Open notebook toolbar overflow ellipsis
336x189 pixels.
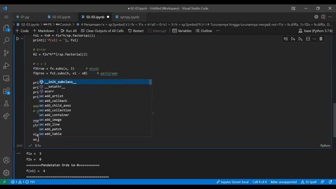click(x=218, y=31)
